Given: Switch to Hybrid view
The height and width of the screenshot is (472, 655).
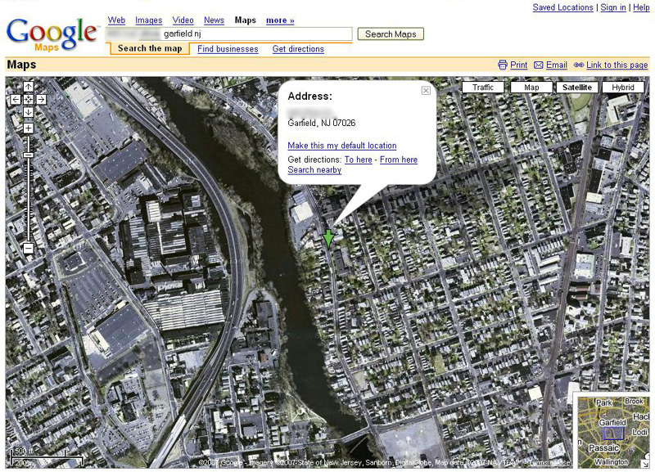Looking at the screenshot, I should [623, 88].
